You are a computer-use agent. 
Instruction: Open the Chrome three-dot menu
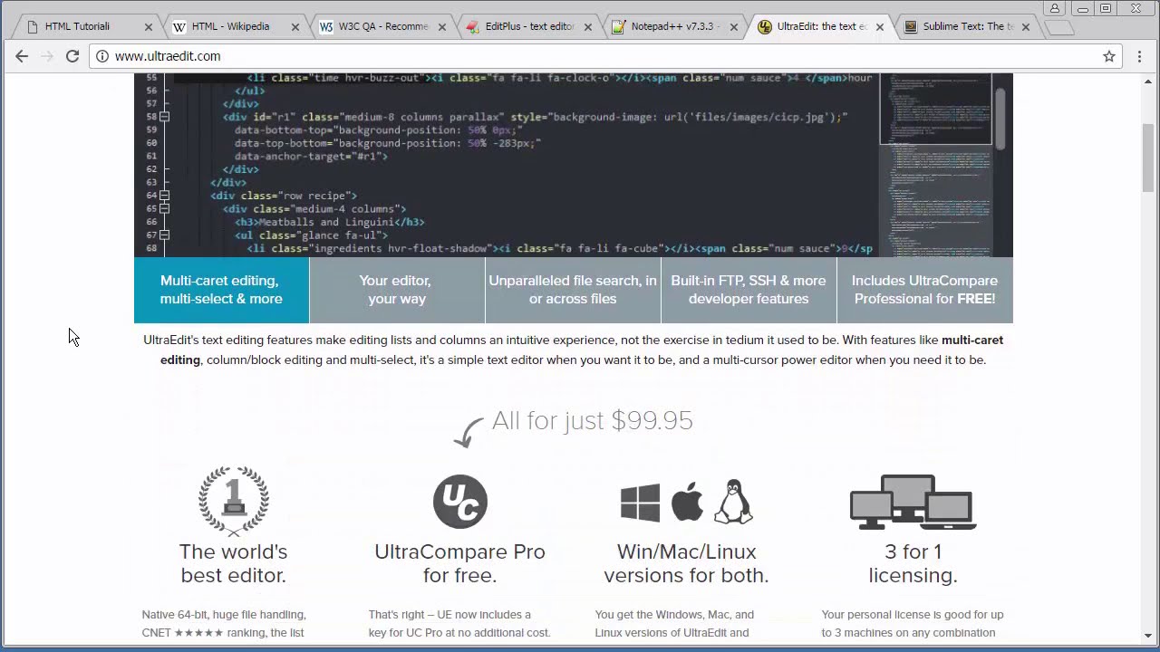[1139, 56]
